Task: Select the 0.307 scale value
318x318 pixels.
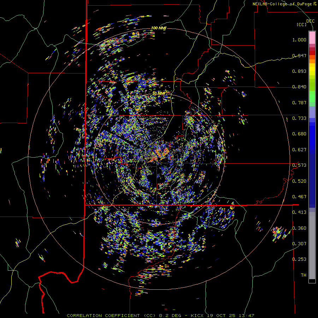Action: click(x=299, y=244)
